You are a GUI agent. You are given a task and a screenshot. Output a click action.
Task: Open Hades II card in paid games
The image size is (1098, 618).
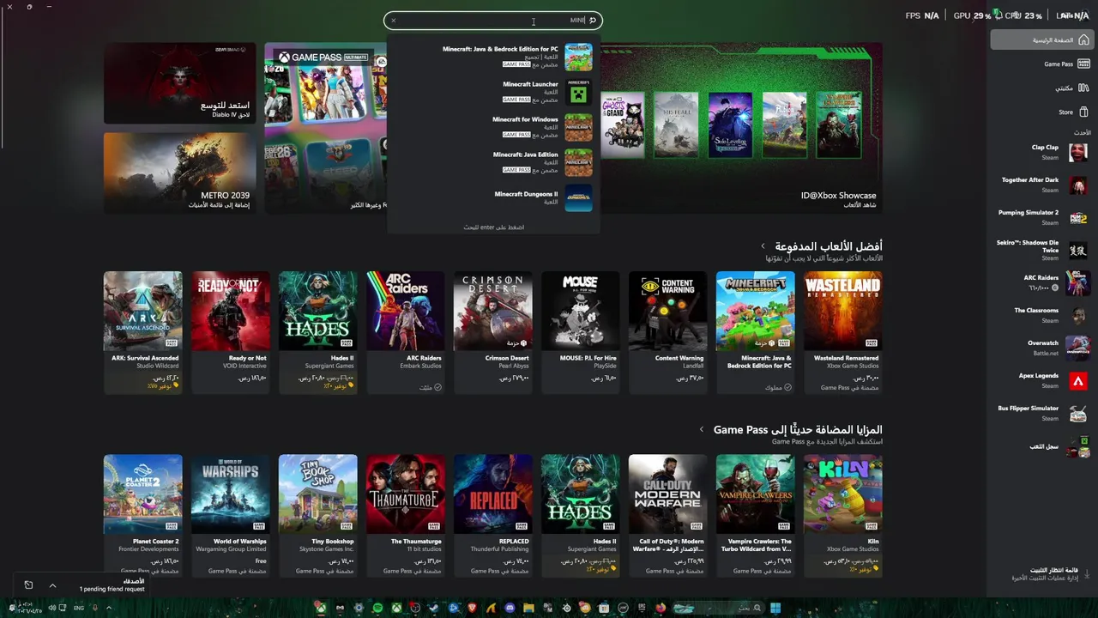point(317,332)
